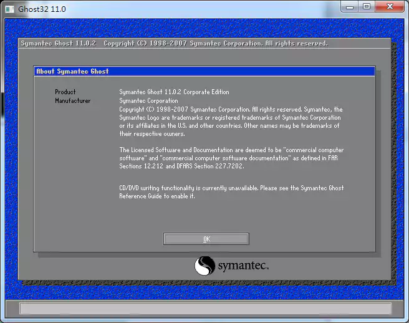
Task: Click the Symantec Ghost 11.0.2 Corporate Edition text
Action: point(174,92)
